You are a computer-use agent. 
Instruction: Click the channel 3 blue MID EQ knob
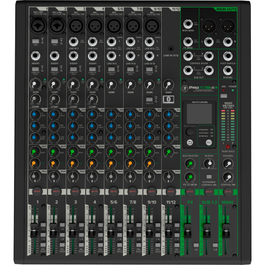coord(73,125)
